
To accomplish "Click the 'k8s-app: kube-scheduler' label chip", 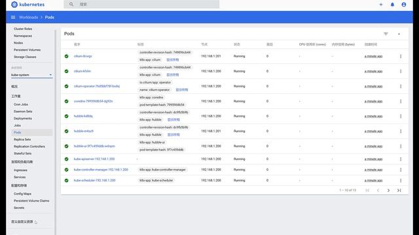I will coord(156,180).
